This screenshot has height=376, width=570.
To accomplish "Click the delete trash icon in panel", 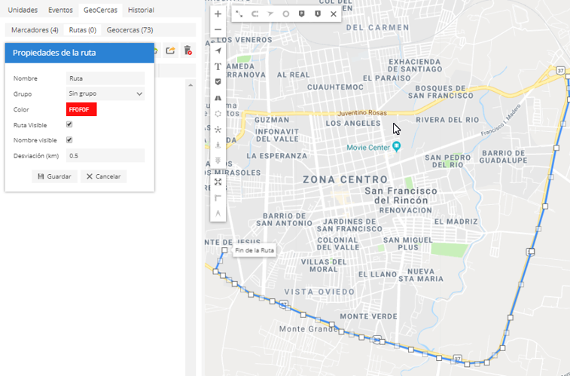I will tap(187, 50).
